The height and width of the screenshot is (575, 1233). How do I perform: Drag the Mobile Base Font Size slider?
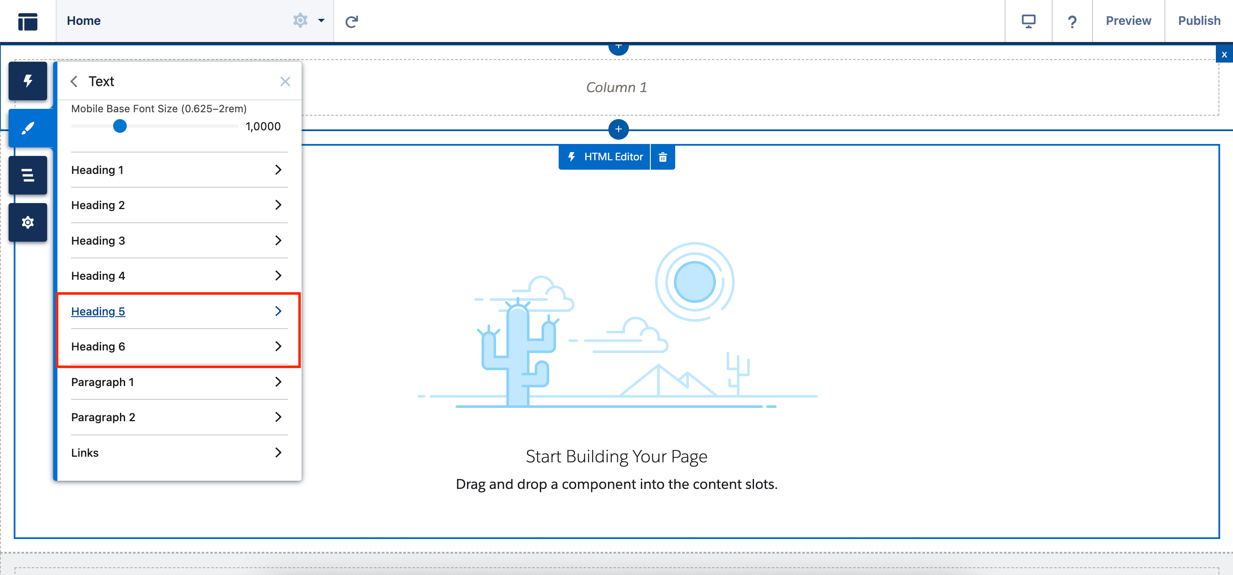[x=120, y=126]
